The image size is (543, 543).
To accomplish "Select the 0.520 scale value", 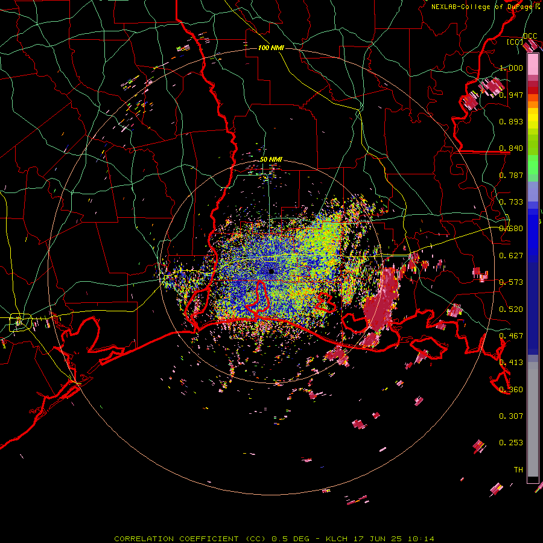I will coord(511,310).
